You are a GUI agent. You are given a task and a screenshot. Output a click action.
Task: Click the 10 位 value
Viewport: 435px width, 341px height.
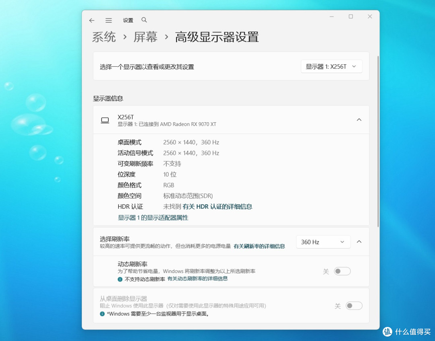point(170,175)
